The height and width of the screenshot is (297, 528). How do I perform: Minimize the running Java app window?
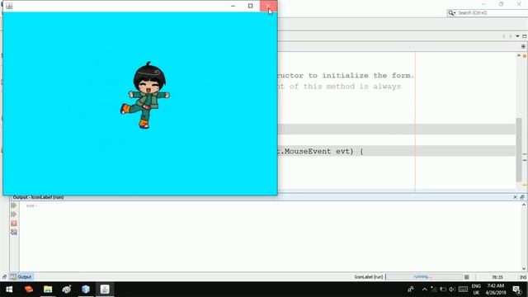coord(233,6)
